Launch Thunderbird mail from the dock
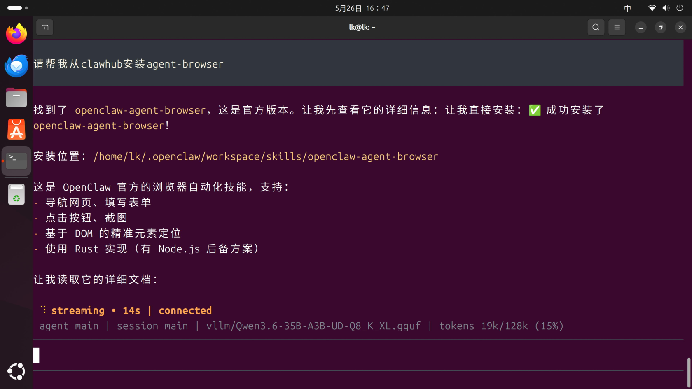Viewport: 692px width, 389px height. click(16, 66)
